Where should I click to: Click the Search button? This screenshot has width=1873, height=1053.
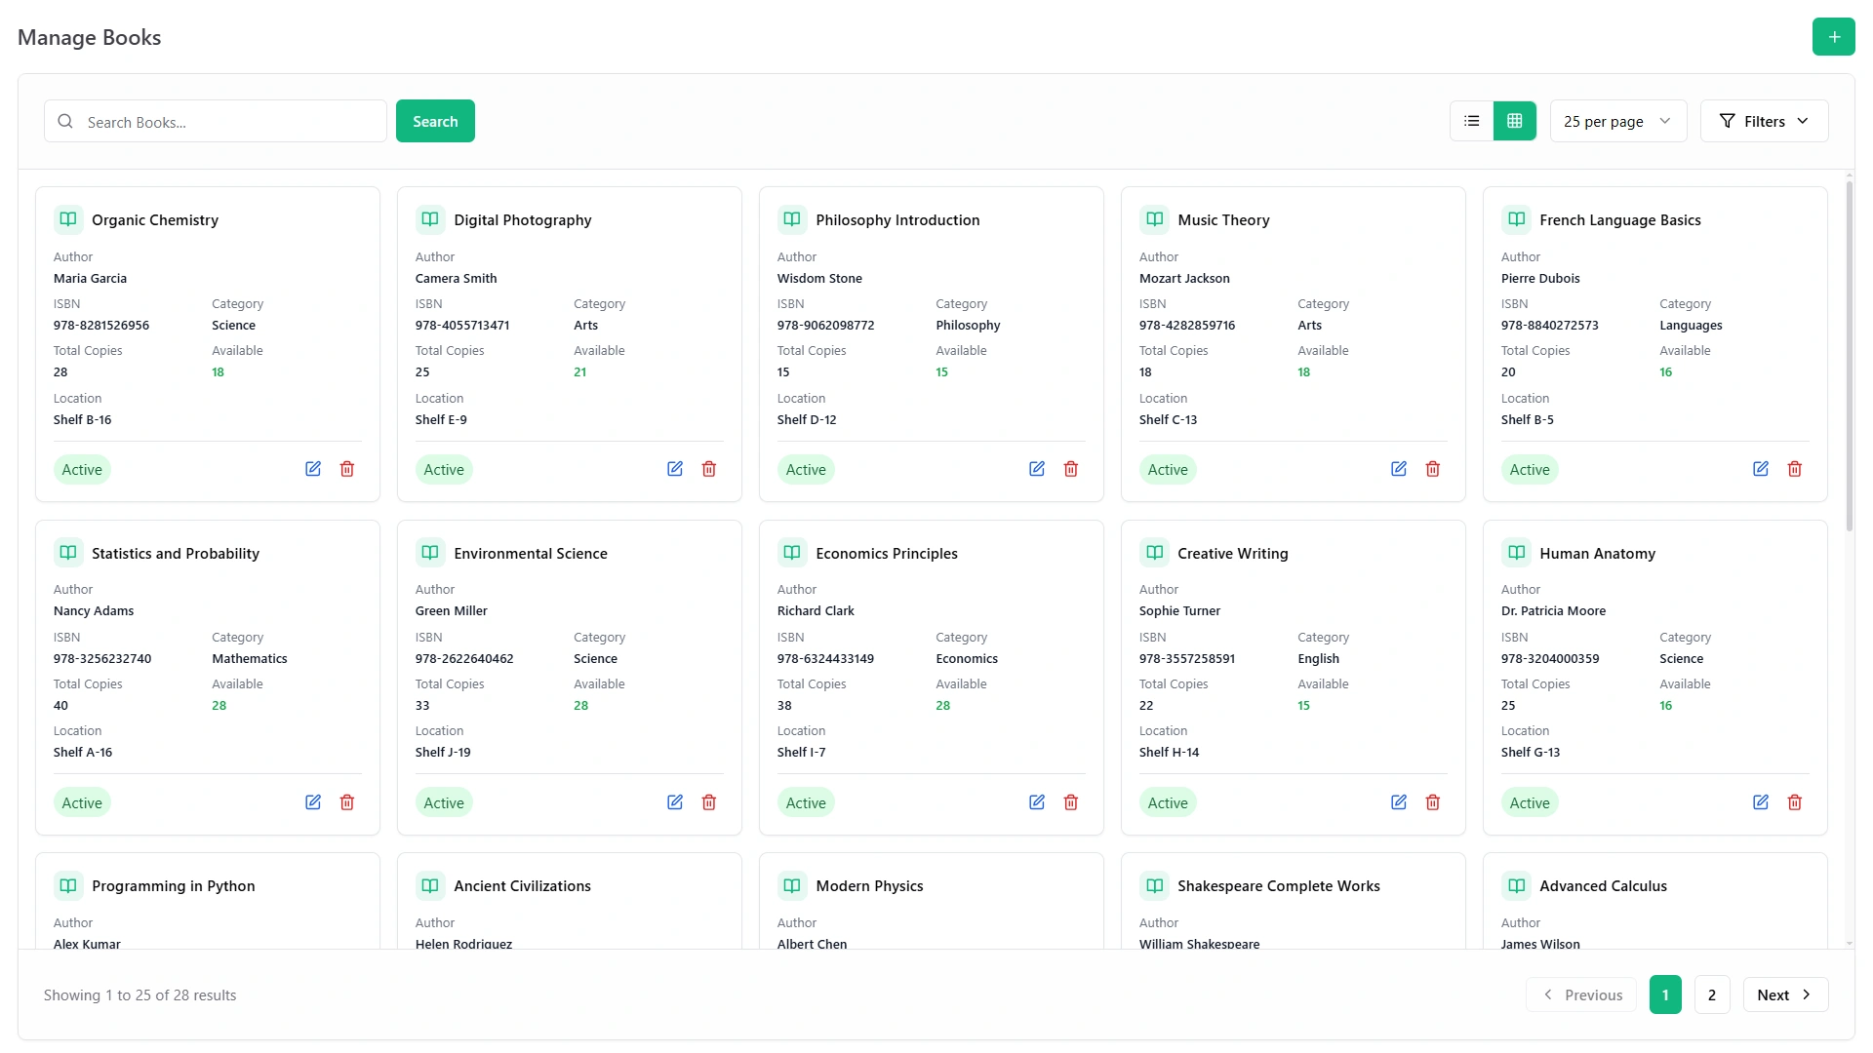click(x=435, y=121)
